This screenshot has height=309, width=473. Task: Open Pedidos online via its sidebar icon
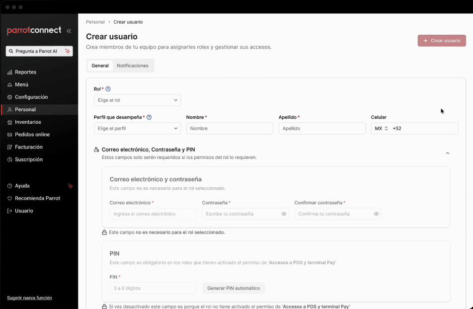(10, 134)
